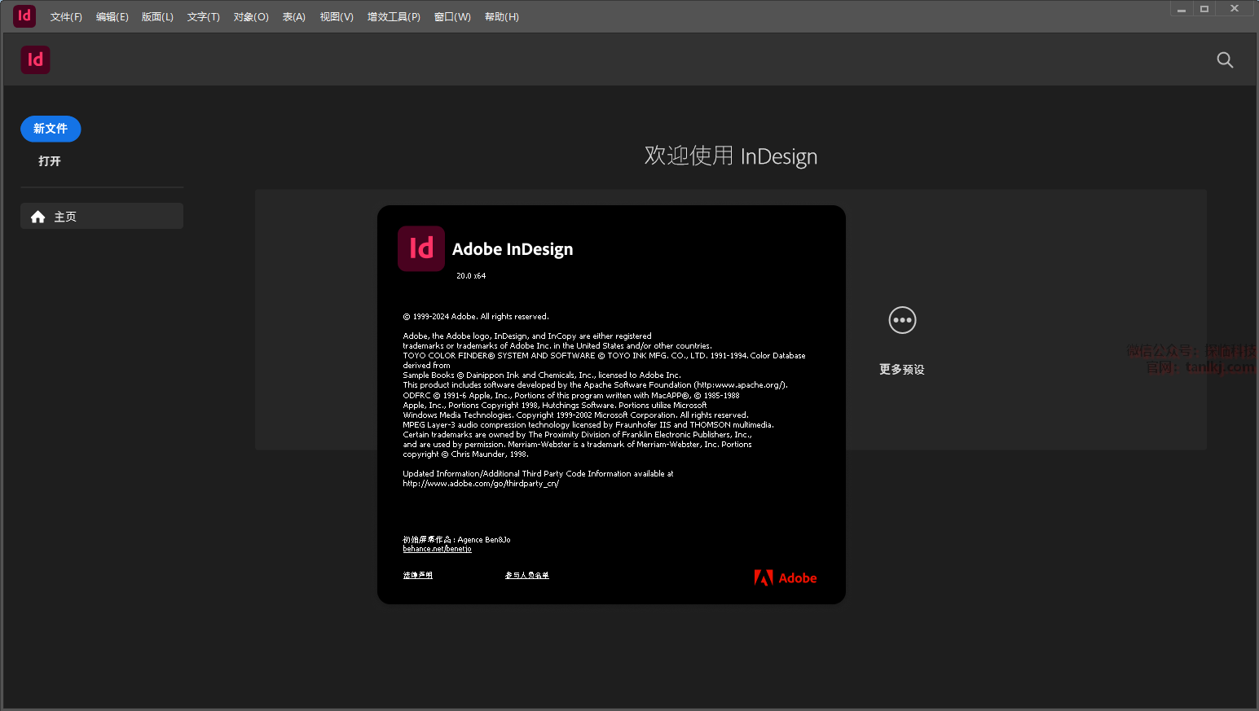This screenshot has width=1259, height=711.
Task: Open the 版面(L) menu
Action: point(157,17)
